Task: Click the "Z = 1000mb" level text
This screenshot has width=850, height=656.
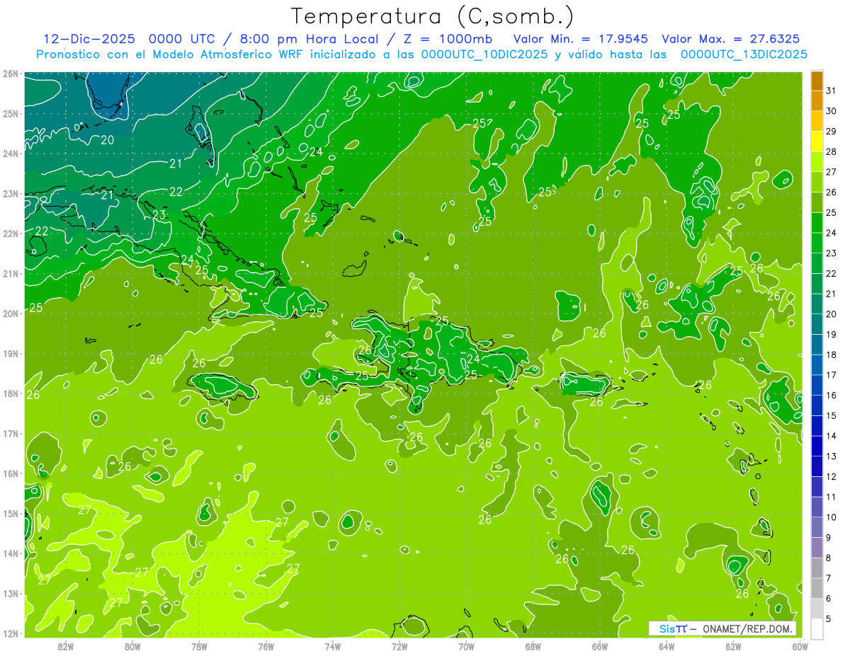Action: pyautogui.click(x=448, y=39)
